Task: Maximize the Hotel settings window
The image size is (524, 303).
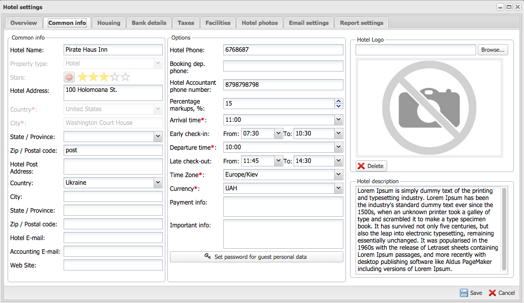Action: click(x=509, y=7)
